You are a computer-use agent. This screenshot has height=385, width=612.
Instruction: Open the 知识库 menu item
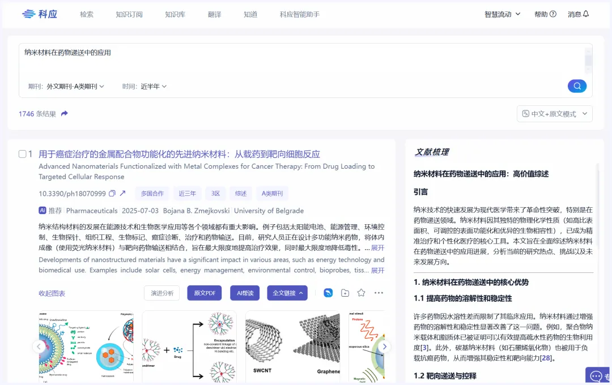pos(175,14)
